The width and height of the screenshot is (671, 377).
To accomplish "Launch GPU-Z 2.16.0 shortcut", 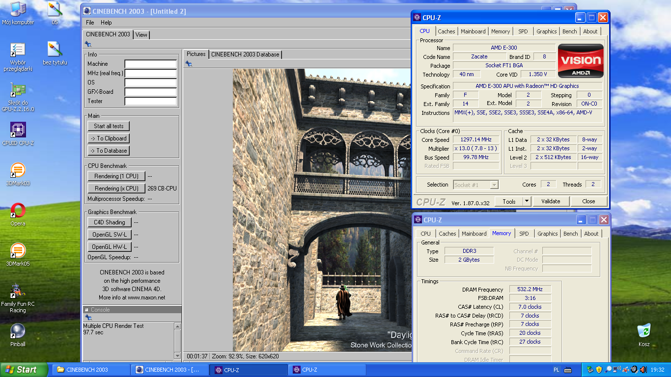I will pyautogui.click(x=18, y=97).
